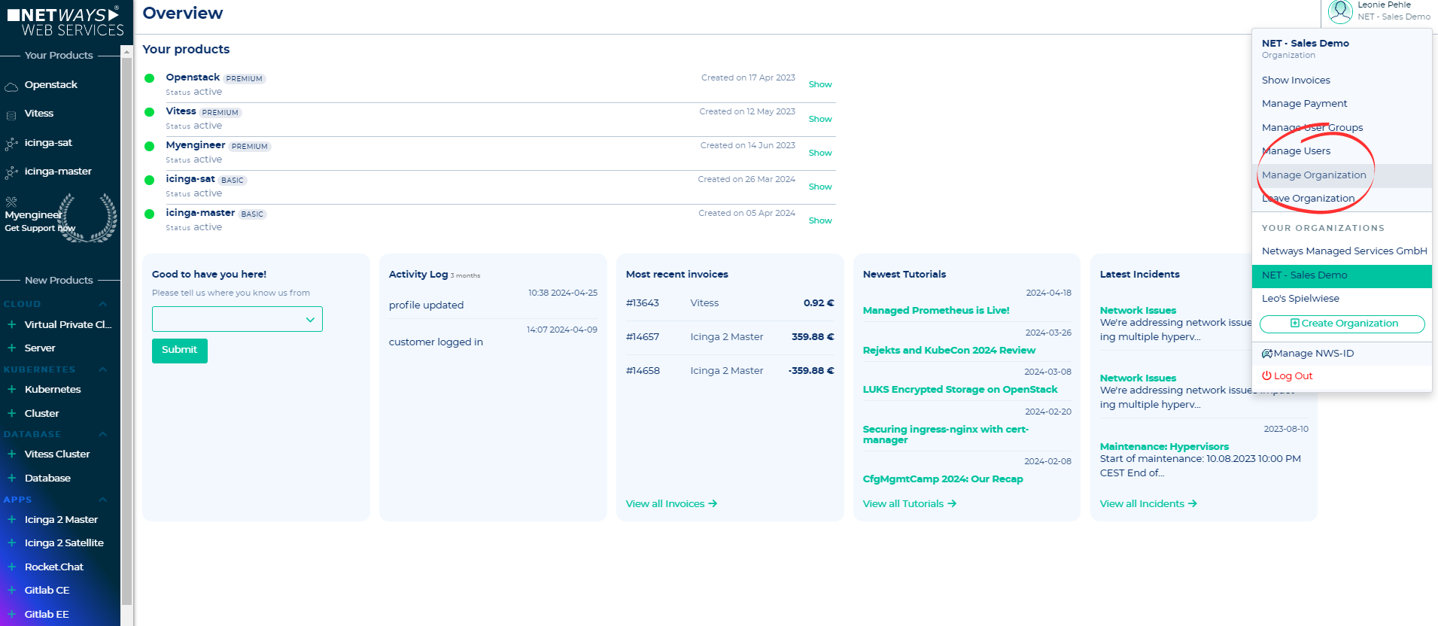Click the plus icon beside Gitlab CE

[x=12, y=590]
